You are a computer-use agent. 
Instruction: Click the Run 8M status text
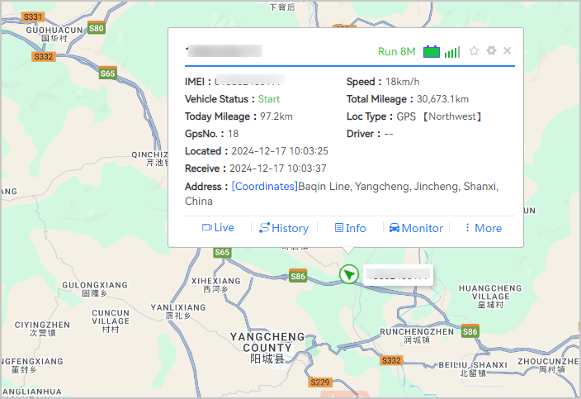point(396,52)
